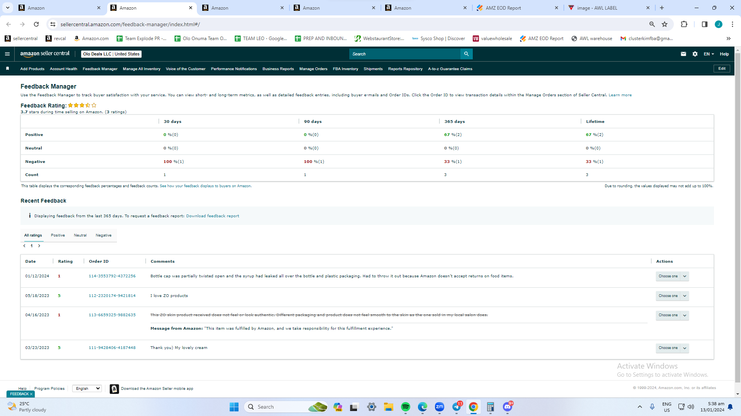
Task: Open the WebstaurantStore bookmark
Action: [379, 39]
